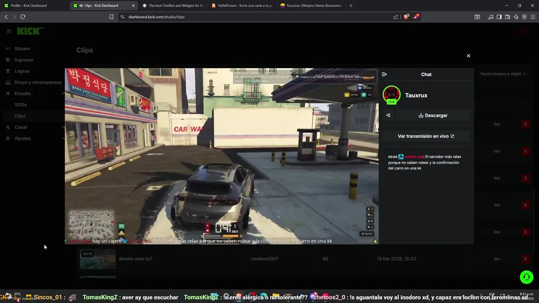Collapse the chat panel arrow icon
The height and width of the screenshot is (303, 539).
(384, 74)
